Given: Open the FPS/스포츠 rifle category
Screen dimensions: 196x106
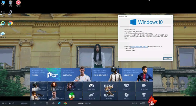Looking at the screenshot, I should [91, 96].
